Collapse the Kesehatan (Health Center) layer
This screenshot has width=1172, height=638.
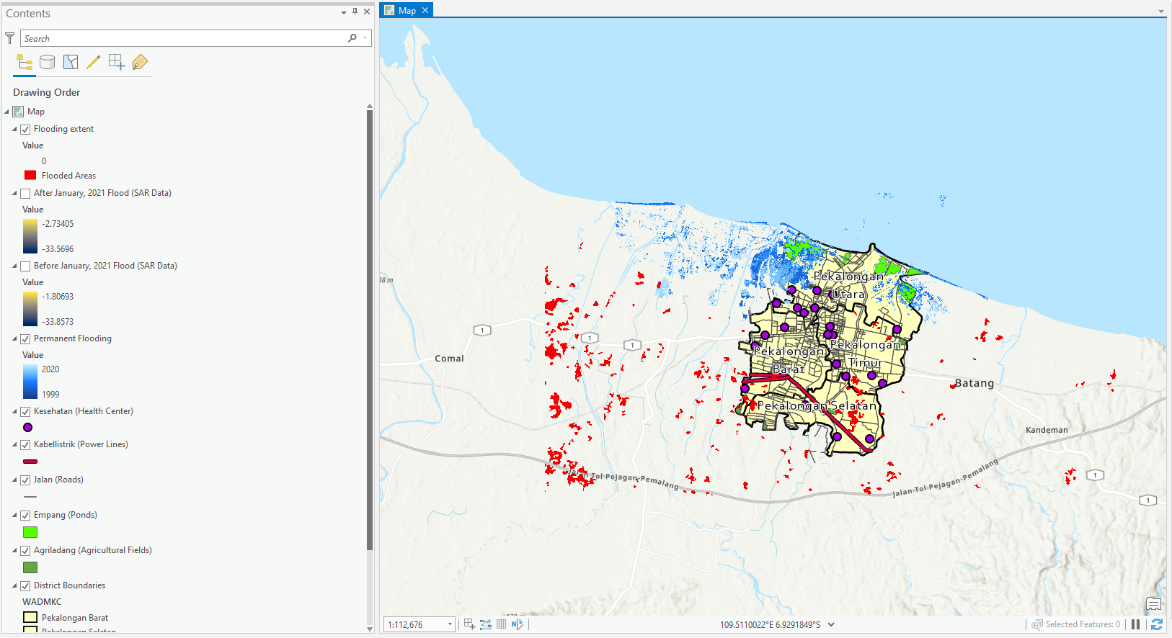point(14,412)
